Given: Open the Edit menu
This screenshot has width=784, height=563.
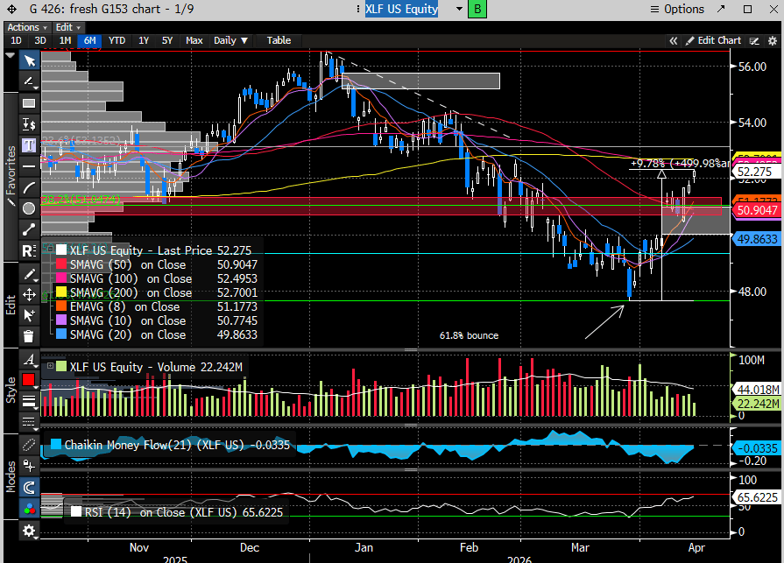Looking at the screenshot, I should [67, 27].
